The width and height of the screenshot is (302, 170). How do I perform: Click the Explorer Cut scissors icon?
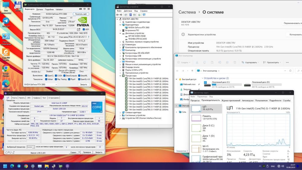pyautogui.click(x=197, y=63)
